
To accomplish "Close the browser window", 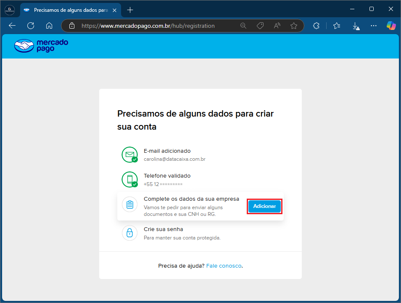I will point(391,9).
